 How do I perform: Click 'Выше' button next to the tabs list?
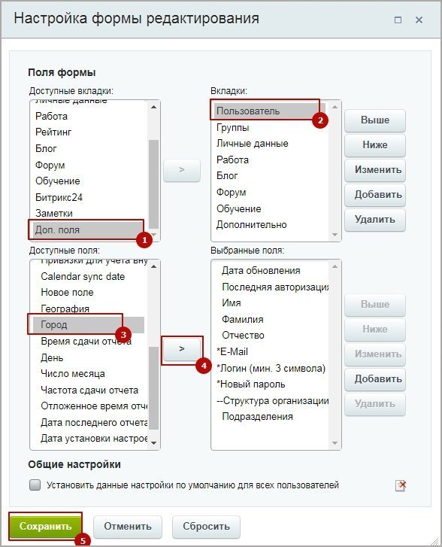click(375, 120)
